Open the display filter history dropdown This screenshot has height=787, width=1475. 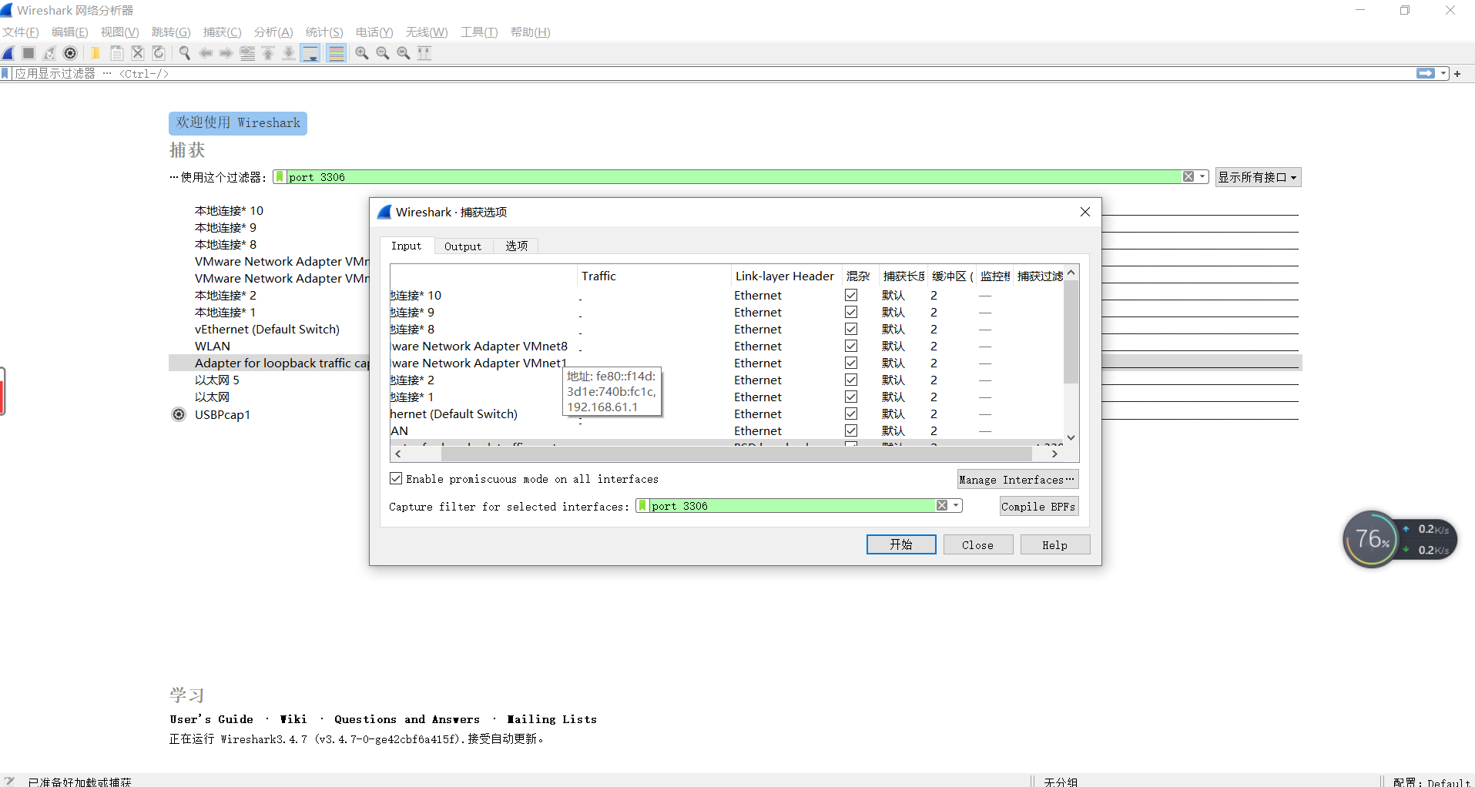click(x=1443, y=73)
